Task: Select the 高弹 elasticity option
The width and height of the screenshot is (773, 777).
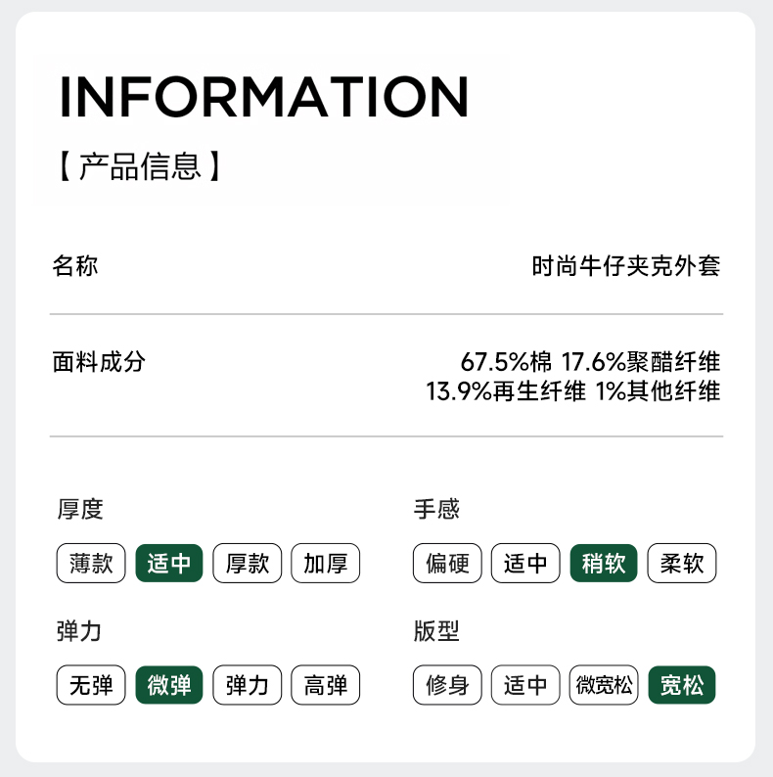Action: click(326, 685)
